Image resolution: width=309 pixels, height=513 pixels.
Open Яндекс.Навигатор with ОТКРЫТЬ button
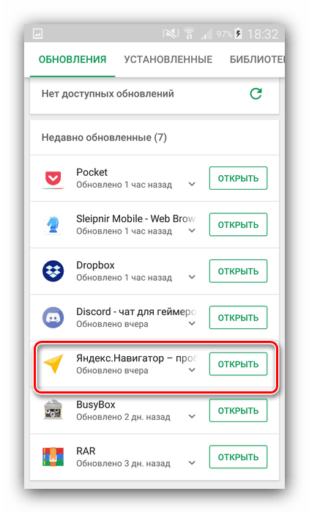(x=239, y=363)
